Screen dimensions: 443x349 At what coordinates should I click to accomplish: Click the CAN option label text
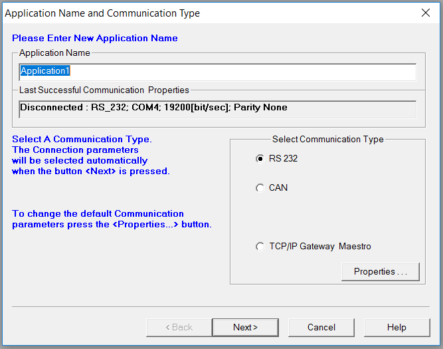coord(278,187)
